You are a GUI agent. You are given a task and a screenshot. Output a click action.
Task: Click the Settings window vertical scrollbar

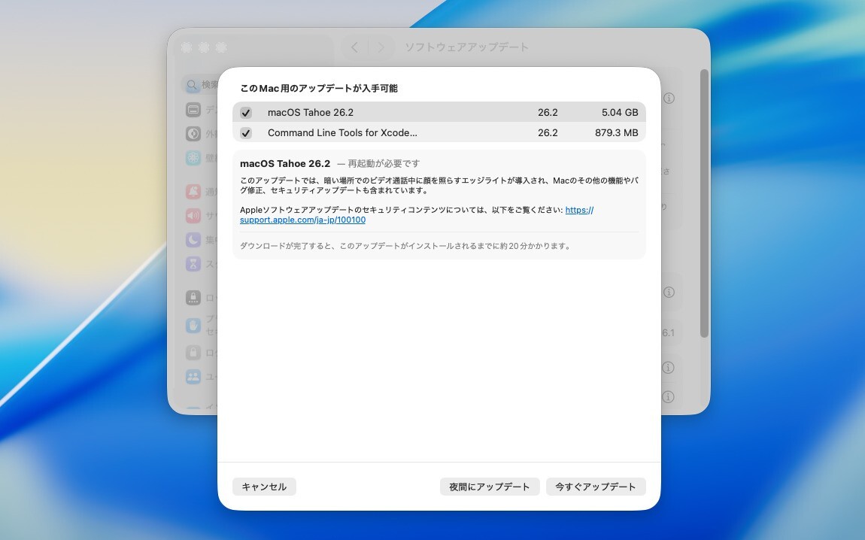[704, 203]
